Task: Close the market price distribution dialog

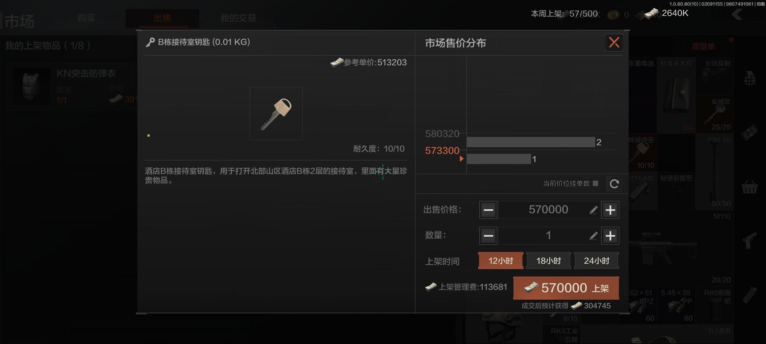Action: tap(614, 42)
